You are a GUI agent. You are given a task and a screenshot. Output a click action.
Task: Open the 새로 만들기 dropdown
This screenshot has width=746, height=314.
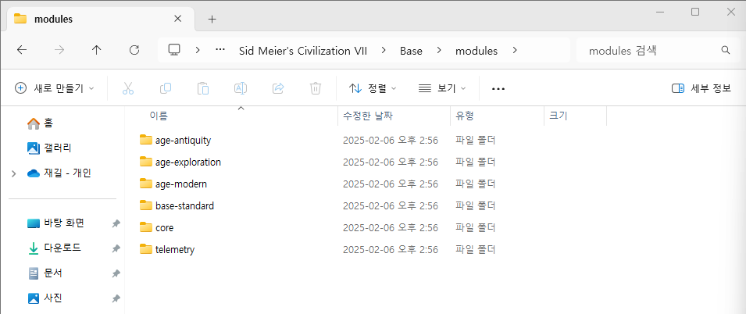coord(55,88)
